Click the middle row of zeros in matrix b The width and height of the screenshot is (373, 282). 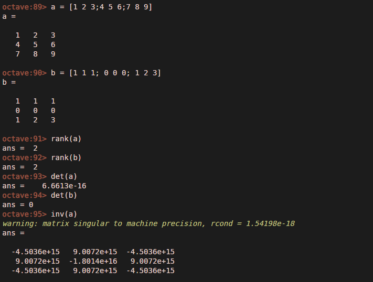click(x=35, y=110)
